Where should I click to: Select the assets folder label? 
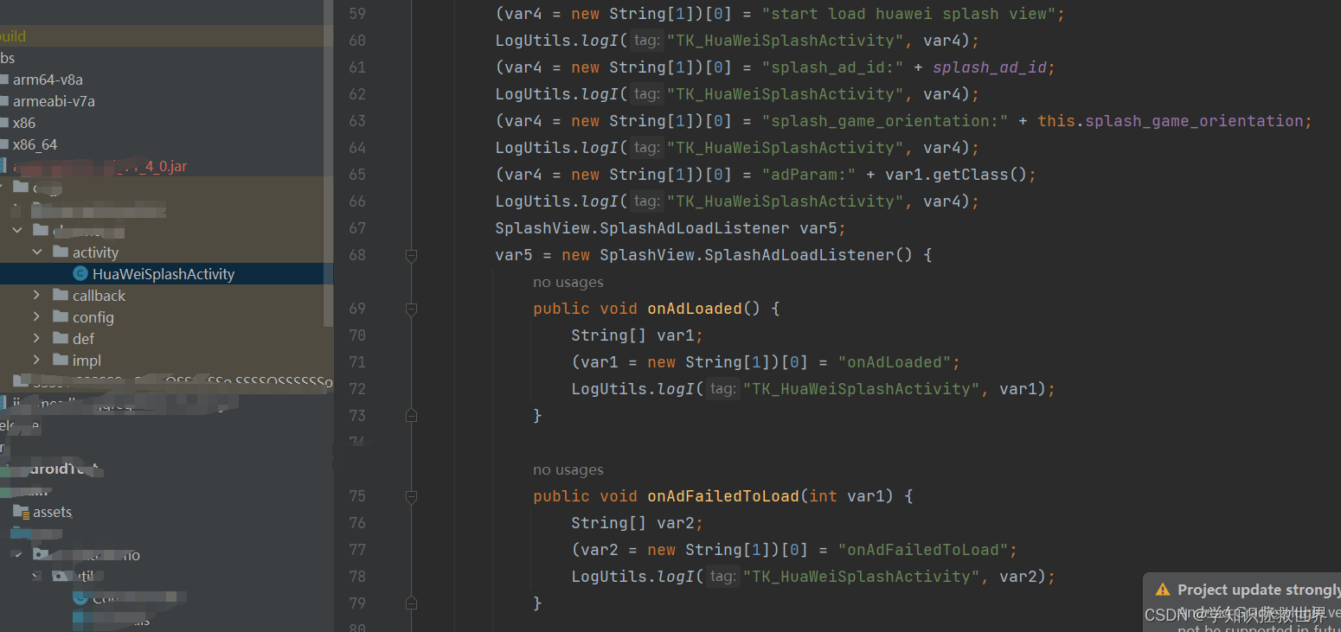pyautogui.click(x=52, y=512)
